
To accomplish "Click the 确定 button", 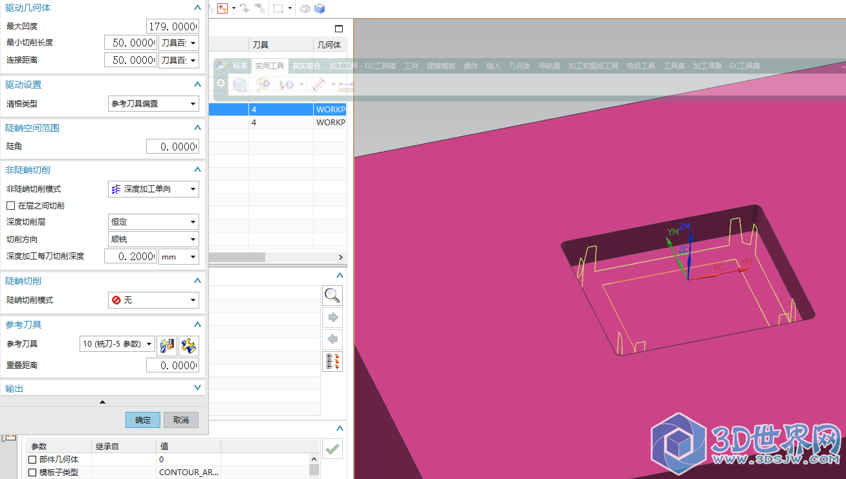I will [x=143, y=420].
